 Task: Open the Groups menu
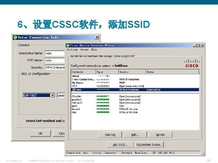84,50
